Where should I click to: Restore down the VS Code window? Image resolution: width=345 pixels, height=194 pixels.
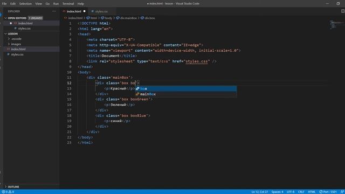338,4
